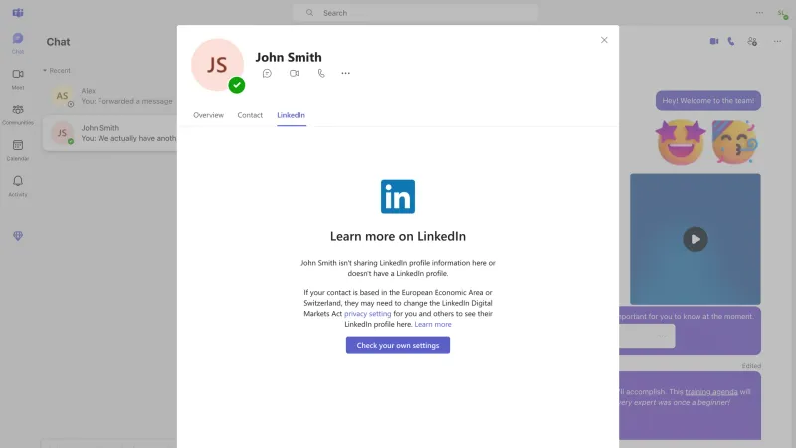Open Communities in the left sidebar
This screenshot has width=796, height=448.
click(x=18, y=114)
